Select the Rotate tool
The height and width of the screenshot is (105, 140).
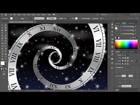[x=2, y=41]
